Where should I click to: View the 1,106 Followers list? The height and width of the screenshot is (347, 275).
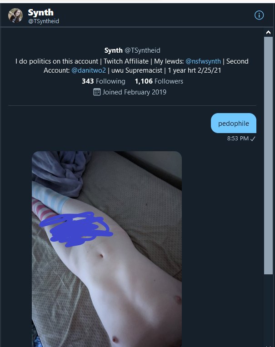click(x=159, y=81)
